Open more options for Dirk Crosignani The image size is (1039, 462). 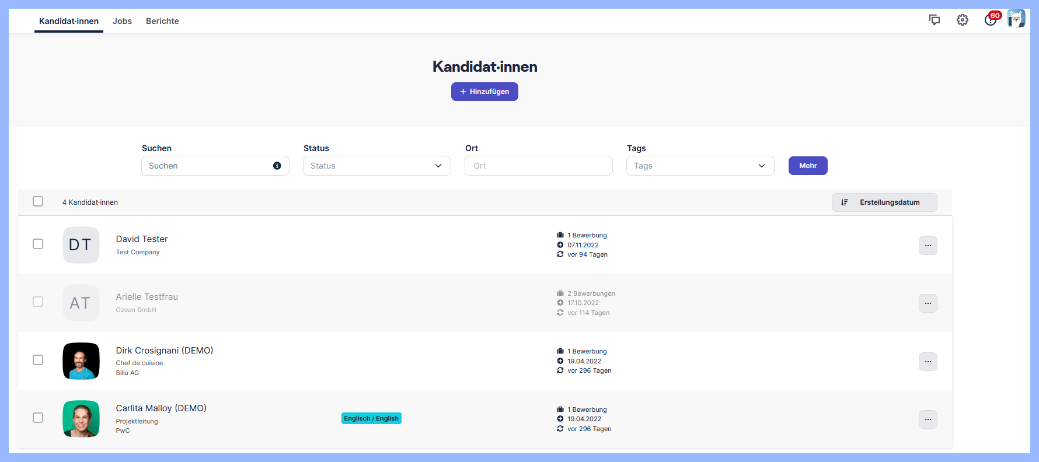(928, 362)
